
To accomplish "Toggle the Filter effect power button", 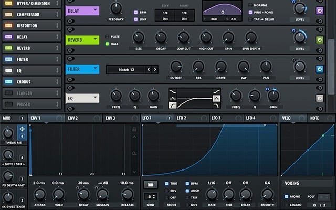I will 320,69.
